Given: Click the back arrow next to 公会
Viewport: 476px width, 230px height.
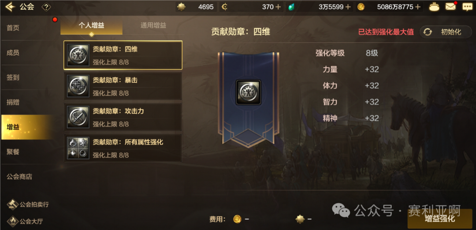Looking at the screenshot, I should click(x=10, y=7).
